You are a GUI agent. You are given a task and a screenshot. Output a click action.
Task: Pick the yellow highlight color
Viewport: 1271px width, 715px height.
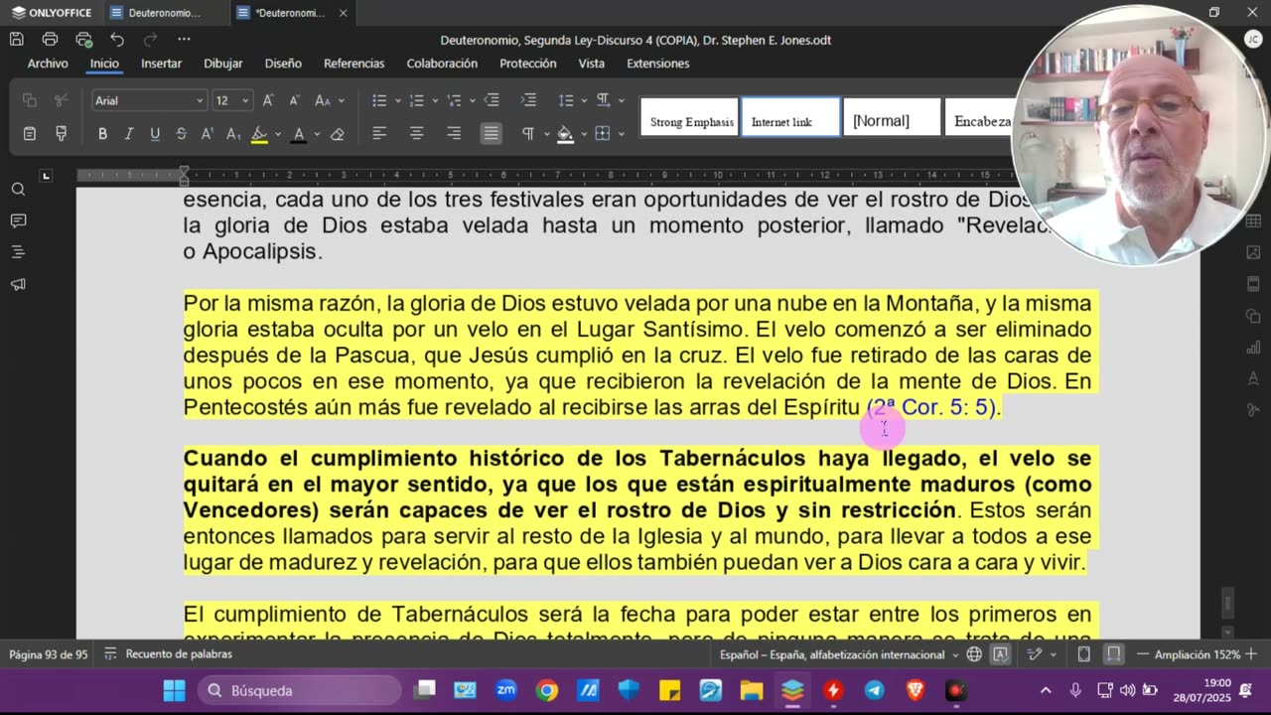[259, 133]
